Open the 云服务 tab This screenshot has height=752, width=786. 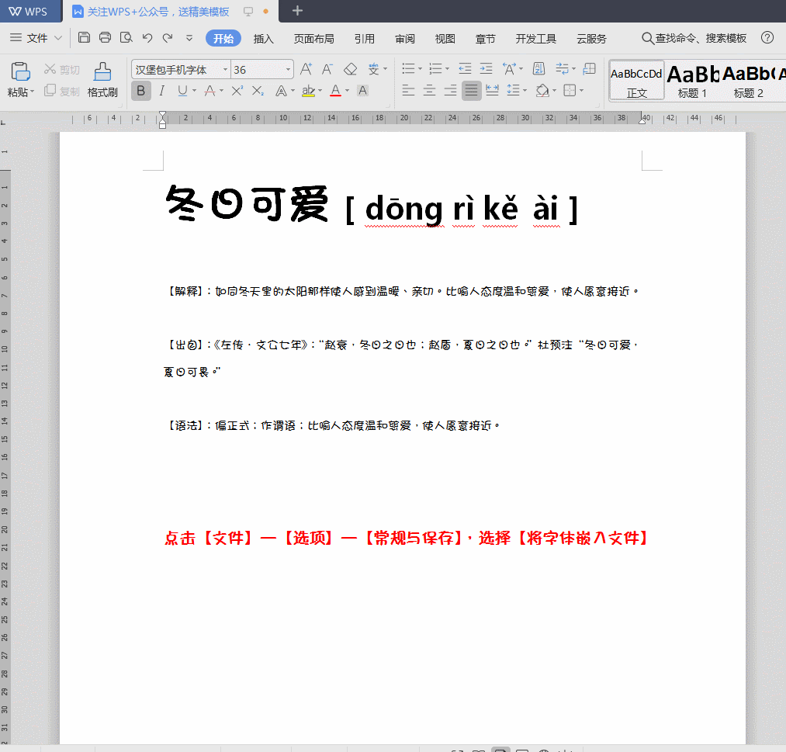(x=591, y=39)
